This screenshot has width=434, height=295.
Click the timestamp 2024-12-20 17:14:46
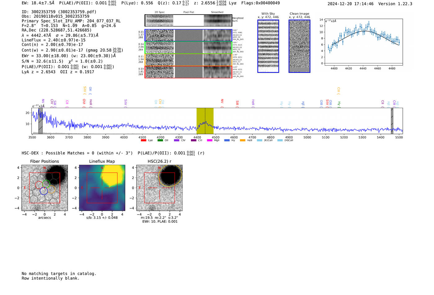click(350, 4)
